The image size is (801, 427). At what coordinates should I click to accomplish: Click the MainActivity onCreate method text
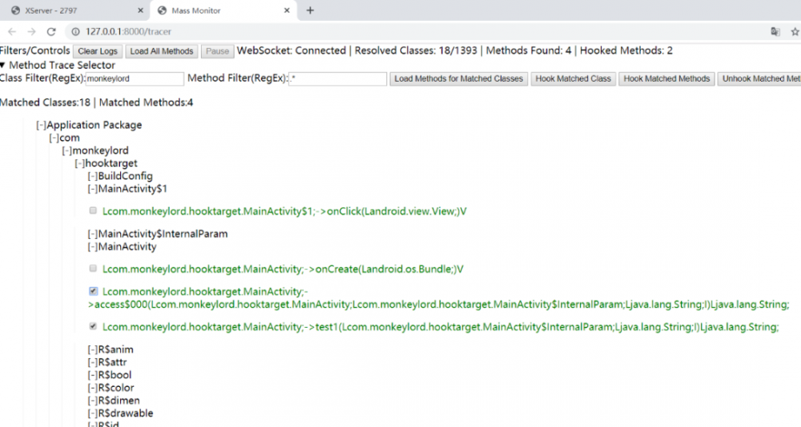click(283, 269)
